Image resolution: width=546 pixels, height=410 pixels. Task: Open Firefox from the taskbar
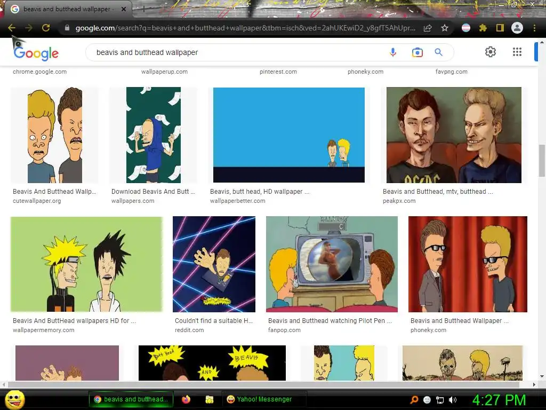point(186,399)
